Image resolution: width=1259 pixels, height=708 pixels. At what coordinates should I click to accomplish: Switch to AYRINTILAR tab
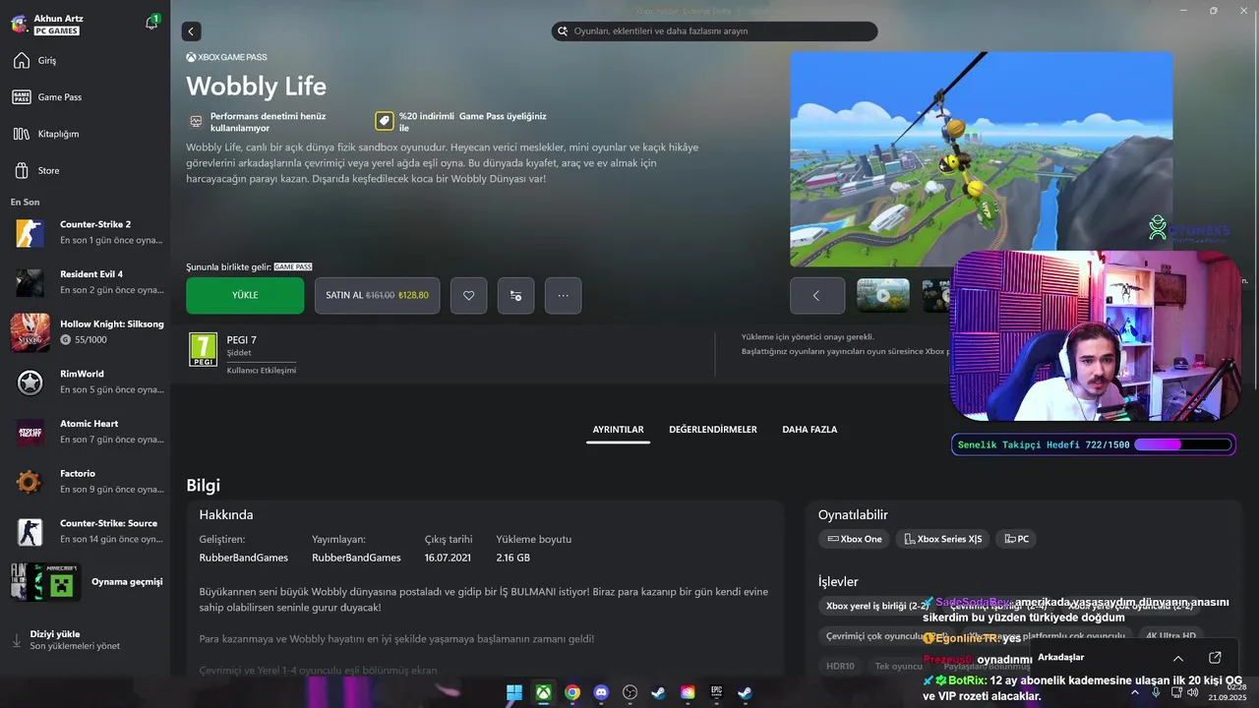pos(618,430)
